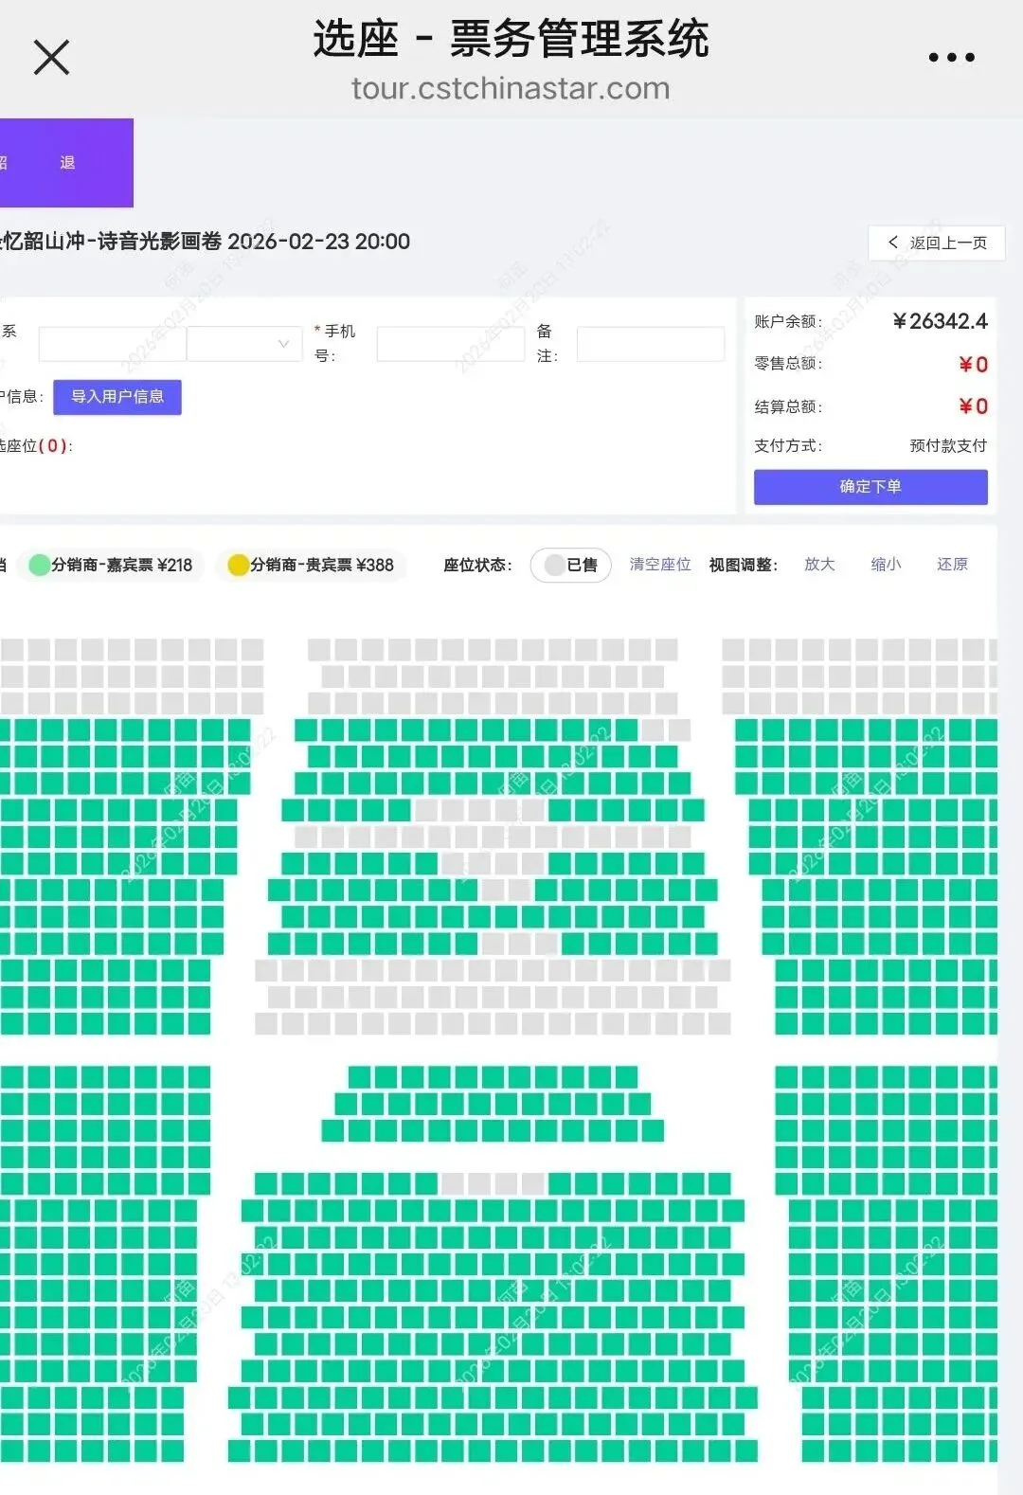
Task: Select the green 分销商-嘉宾票 ¥218 legend
Action: pyautogui.click(x=112, y=565)
